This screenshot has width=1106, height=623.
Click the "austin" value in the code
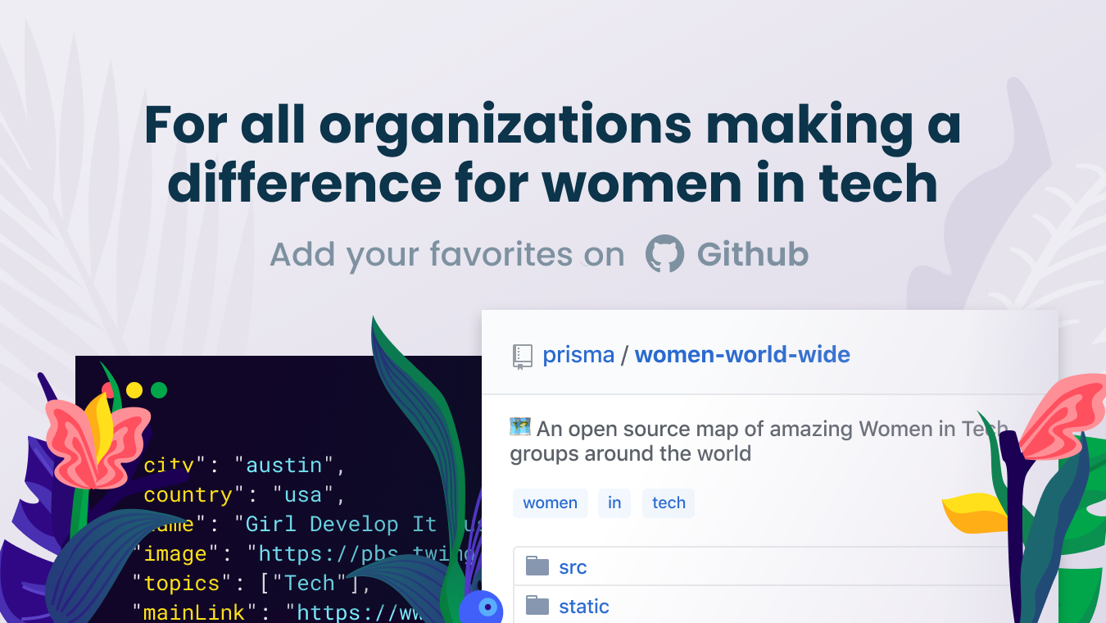(284, 466)
